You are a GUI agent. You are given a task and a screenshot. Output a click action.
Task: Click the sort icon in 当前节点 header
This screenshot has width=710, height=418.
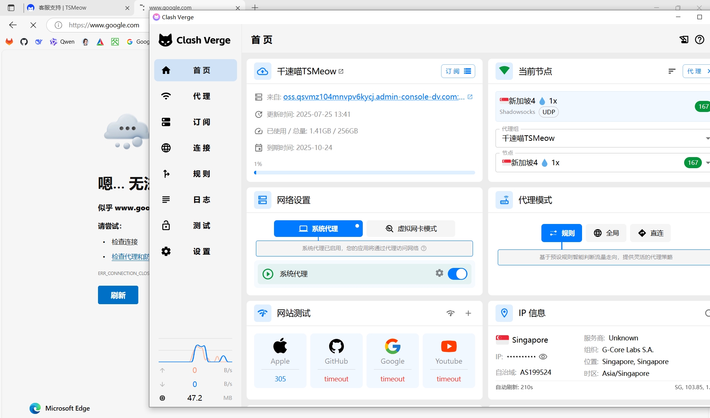[x=672, y=71]
